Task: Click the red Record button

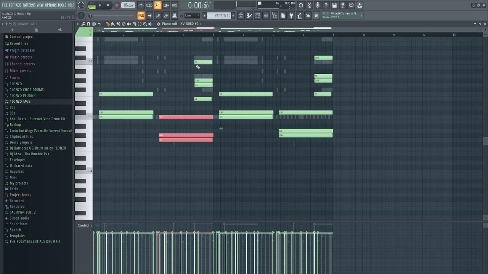Action: click(117, 5)
